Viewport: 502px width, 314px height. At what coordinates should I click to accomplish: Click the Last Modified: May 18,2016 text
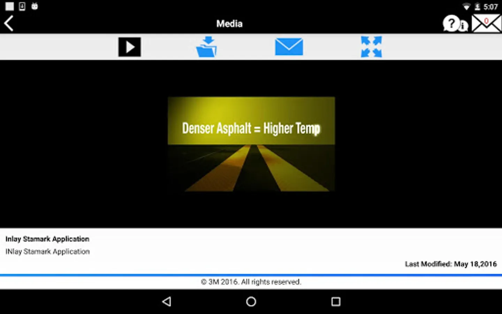(x=451, y=264)
